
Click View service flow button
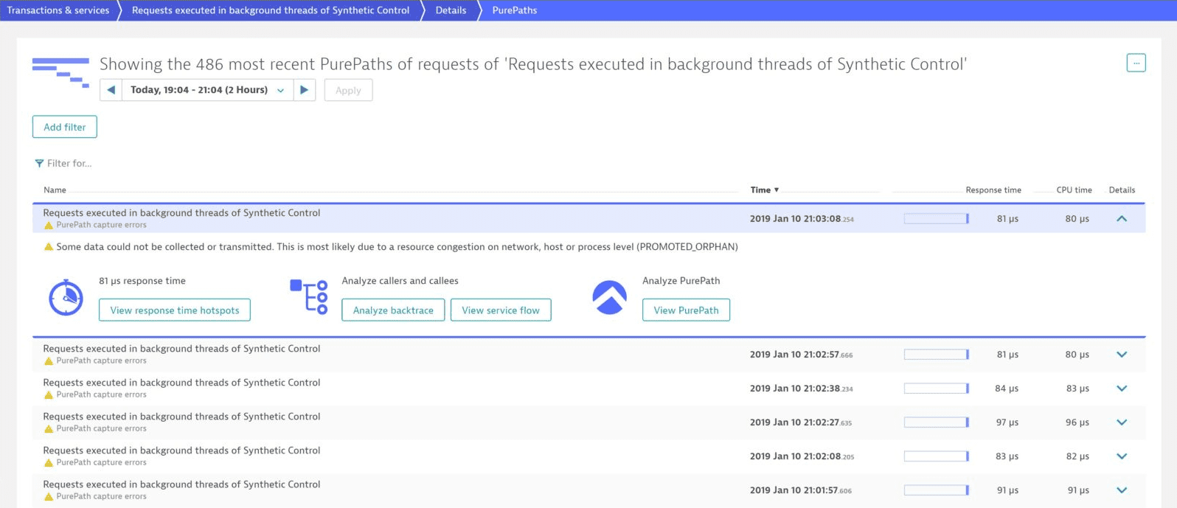point(501,310)
